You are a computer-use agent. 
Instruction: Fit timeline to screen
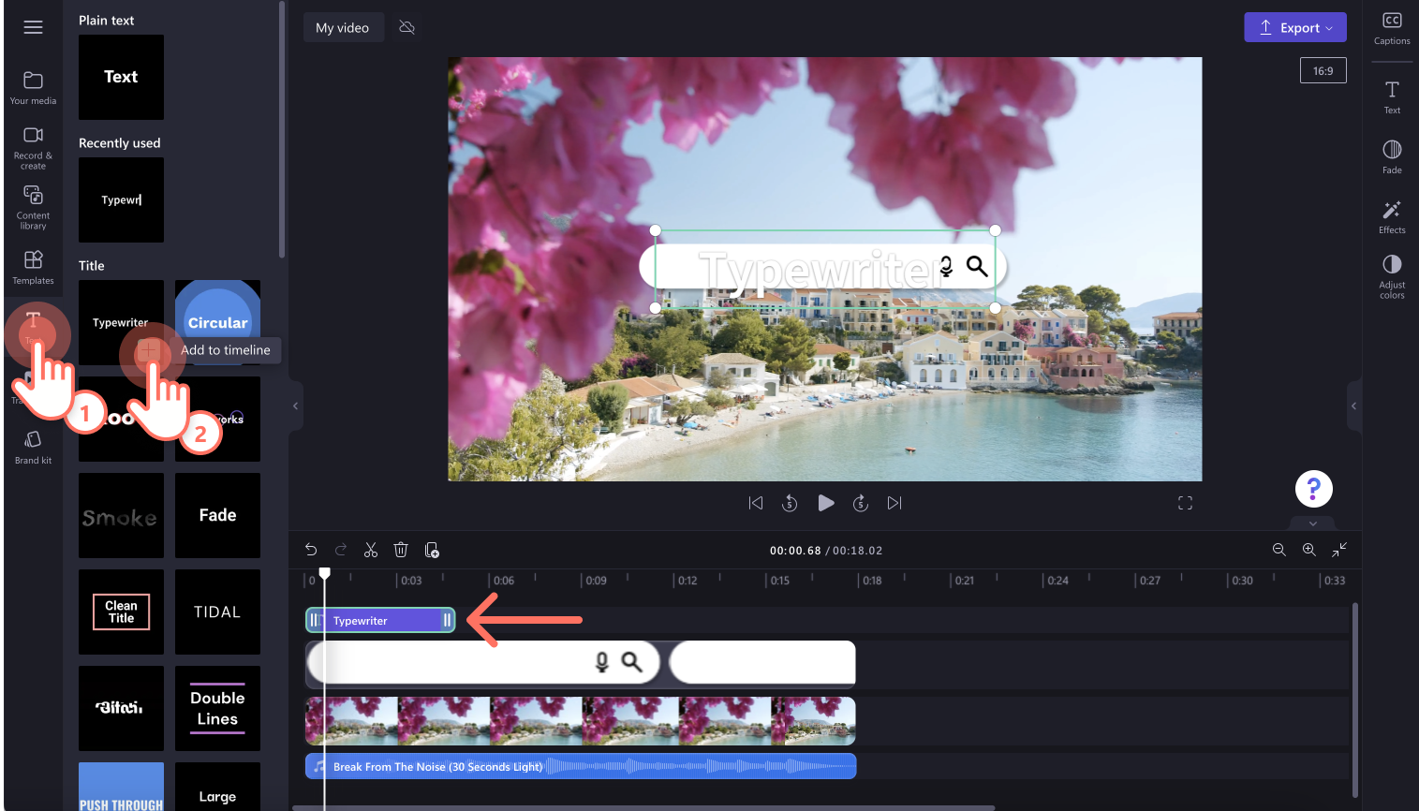(1340, 550)
